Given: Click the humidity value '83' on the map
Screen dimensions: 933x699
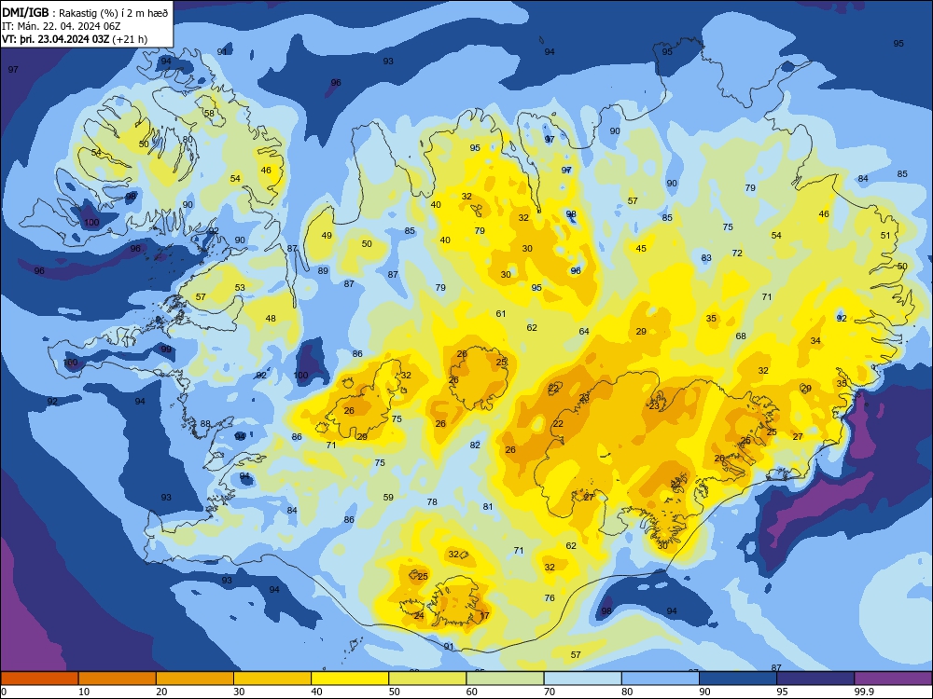Looking at the screenshot, I should [706, 257].
